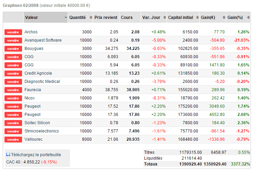
Task: Click vendre next to Bouygues
Action: point(13,49)
